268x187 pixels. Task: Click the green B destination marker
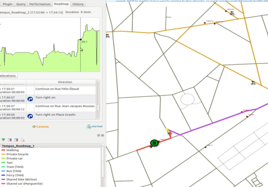click(154, 143)
